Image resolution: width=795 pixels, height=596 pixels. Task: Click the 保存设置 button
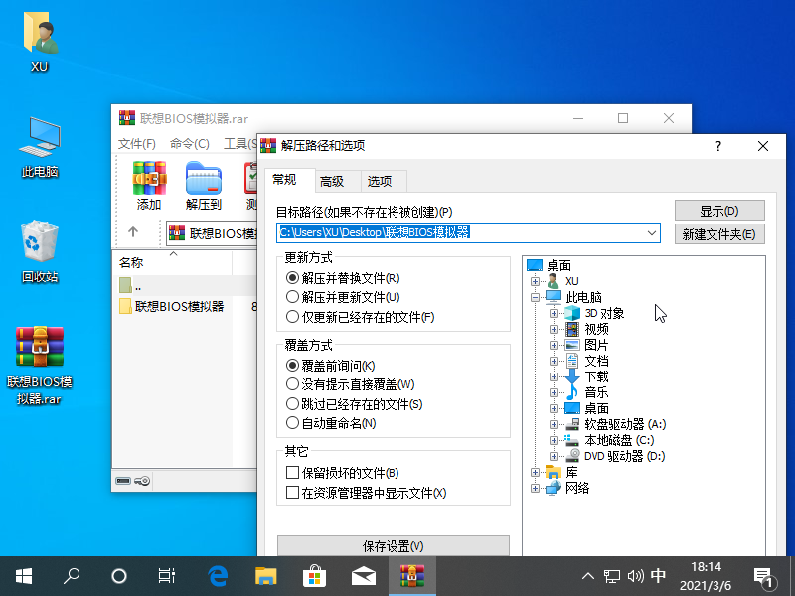393,547
